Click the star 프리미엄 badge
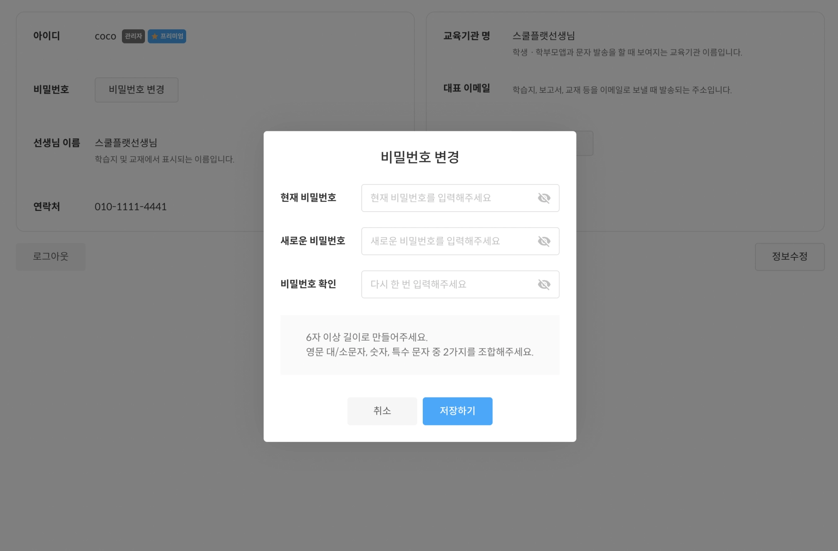Screen dimensions: 838x551 pyautogui.click(x=167, y=36)
